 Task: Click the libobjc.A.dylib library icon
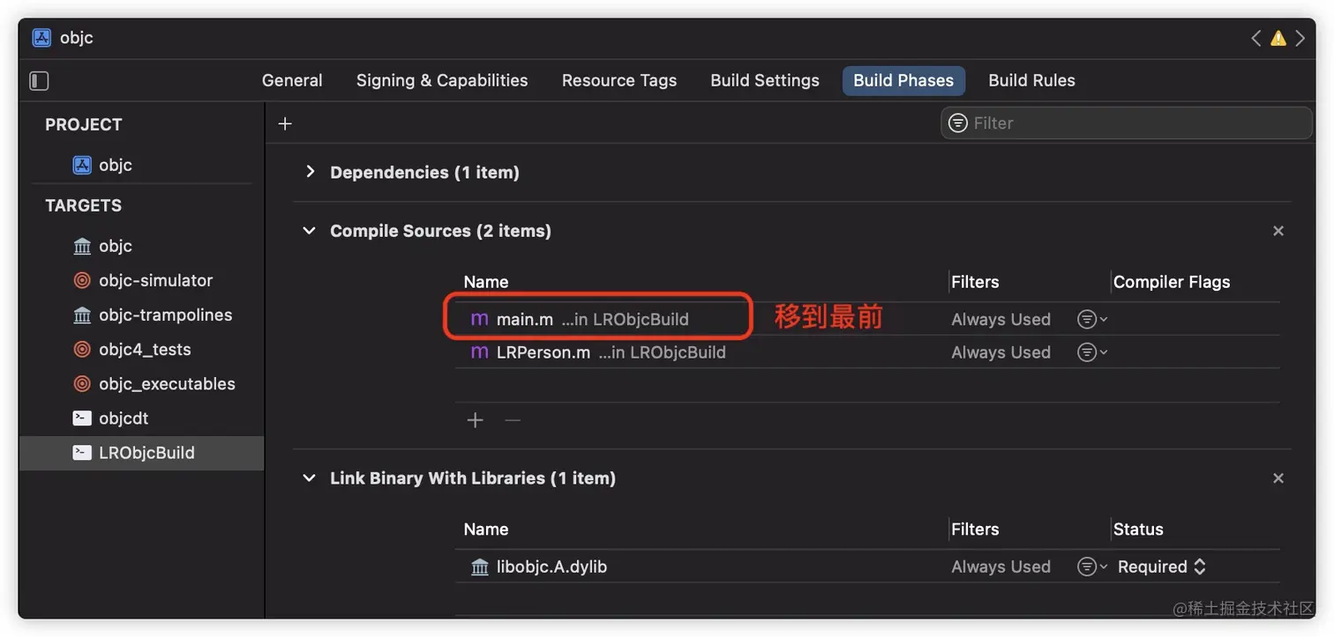click(479, 567)
